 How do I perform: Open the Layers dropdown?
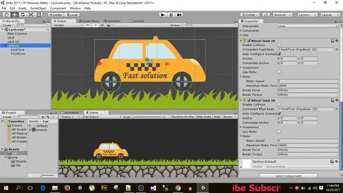[x=307, y=14]
